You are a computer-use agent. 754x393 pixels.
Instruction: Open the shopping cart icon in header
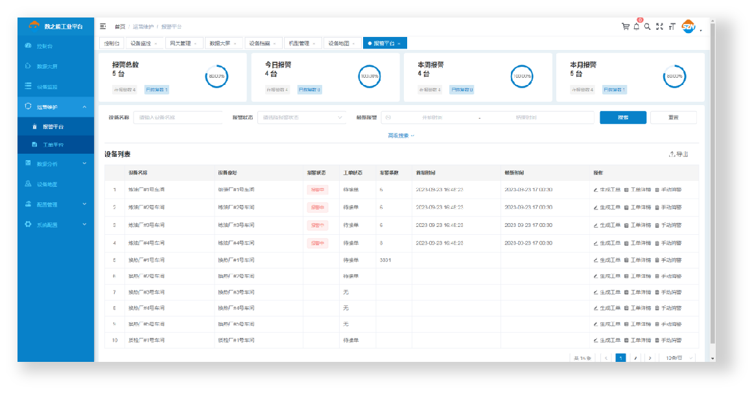[x=625, y=27]
